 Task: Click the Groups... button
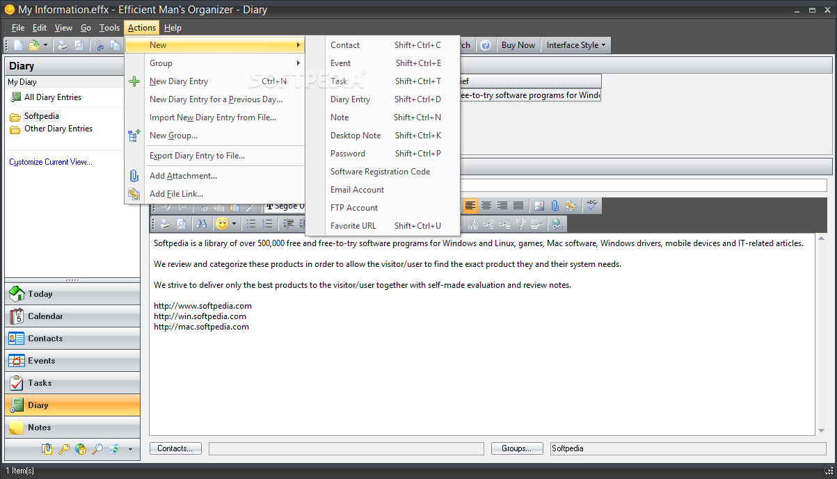coord(516,448)
